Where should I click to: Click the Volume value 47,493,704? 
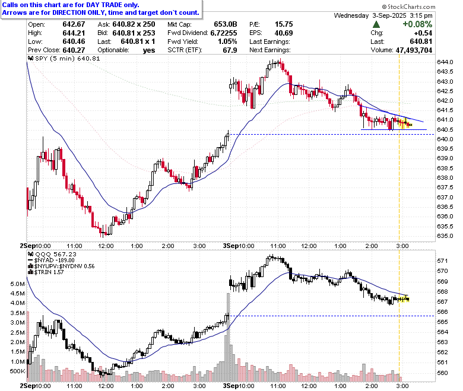pyautogui.click(x=414, y=50)
